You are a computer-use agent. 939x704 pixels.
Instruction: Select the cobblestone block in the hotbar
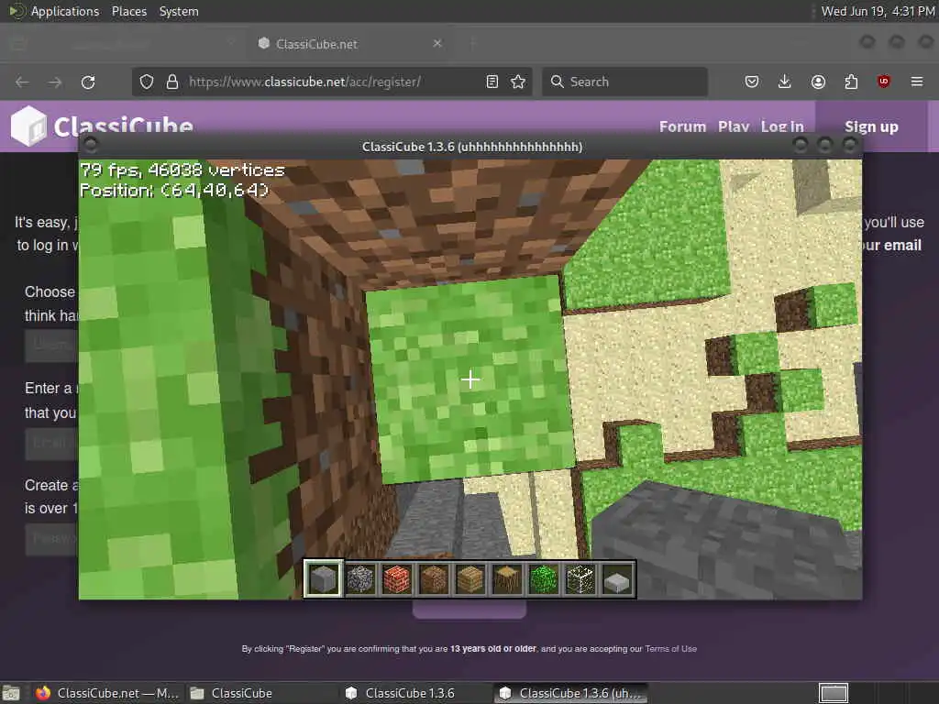pos(359,579)
